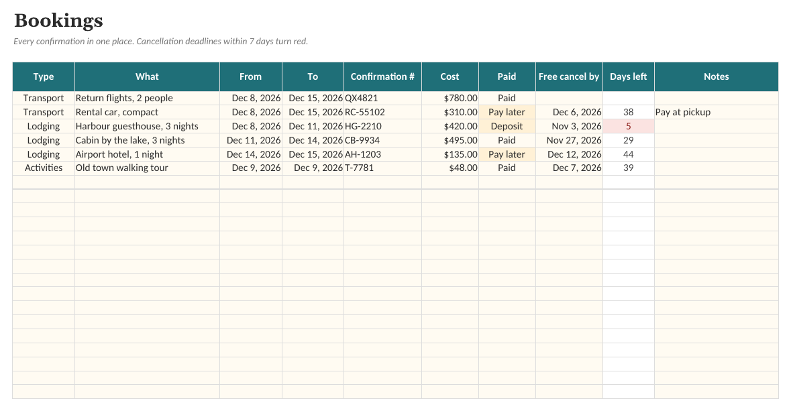
Task: Select the Notes column header
Action: tap(717, 76)
